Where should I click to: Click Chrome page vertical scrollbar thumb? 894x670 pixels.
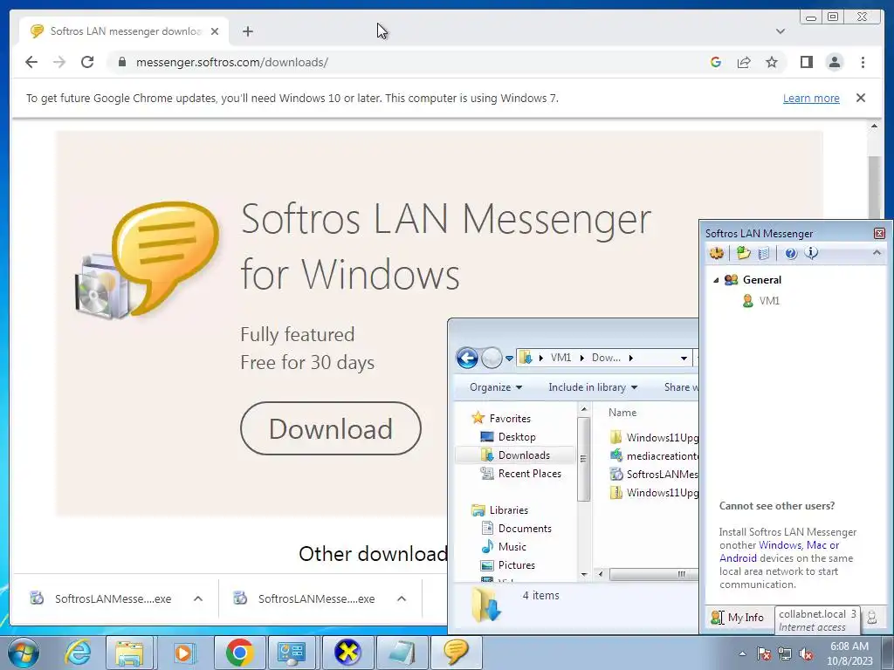[x=874, y=188]
